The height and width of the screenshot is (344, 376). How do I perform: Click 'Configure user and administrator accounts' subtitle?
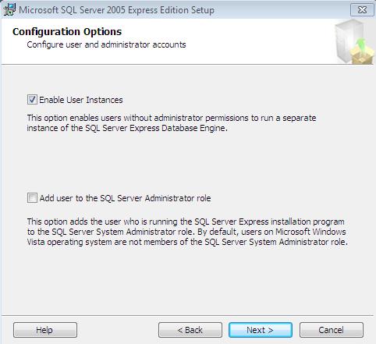(x=106, y=44)
